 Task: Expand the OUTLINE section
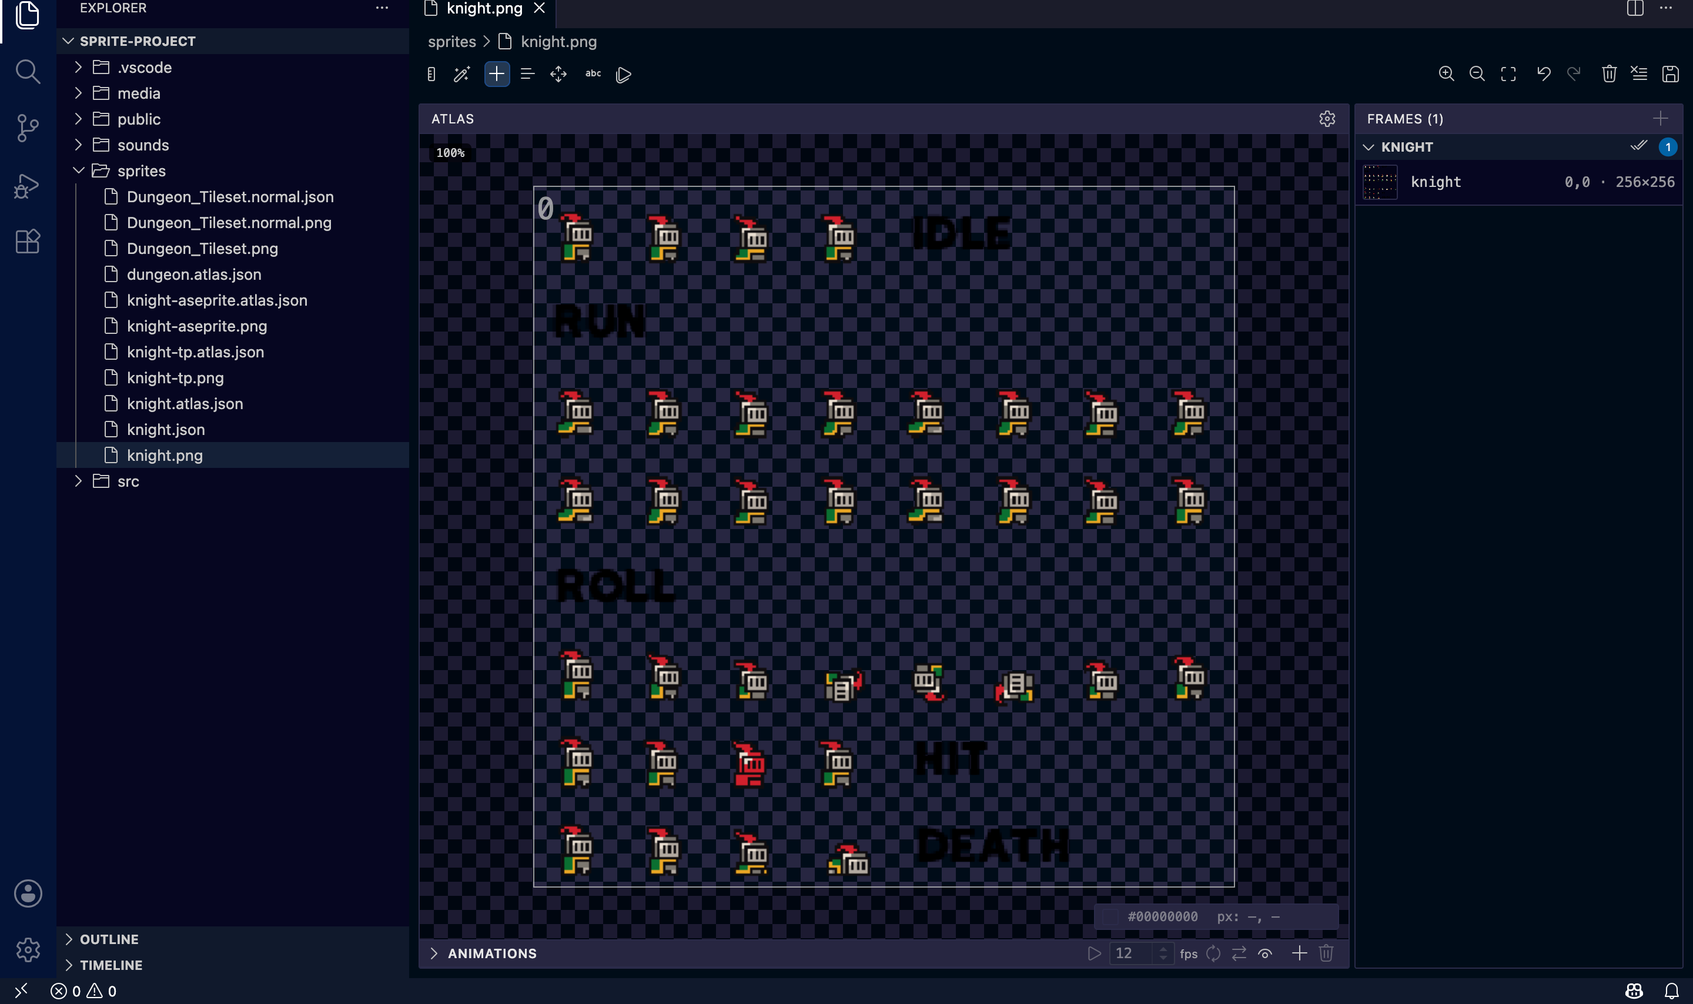[233, 939]
